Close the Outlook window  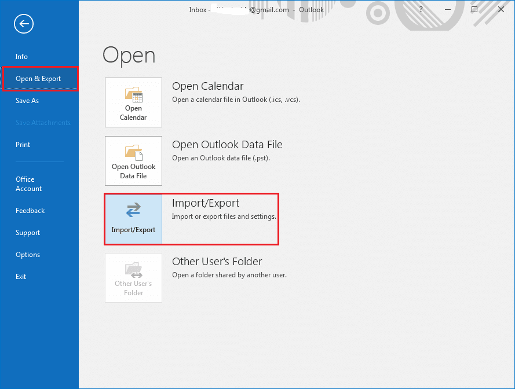coord(501,9)
